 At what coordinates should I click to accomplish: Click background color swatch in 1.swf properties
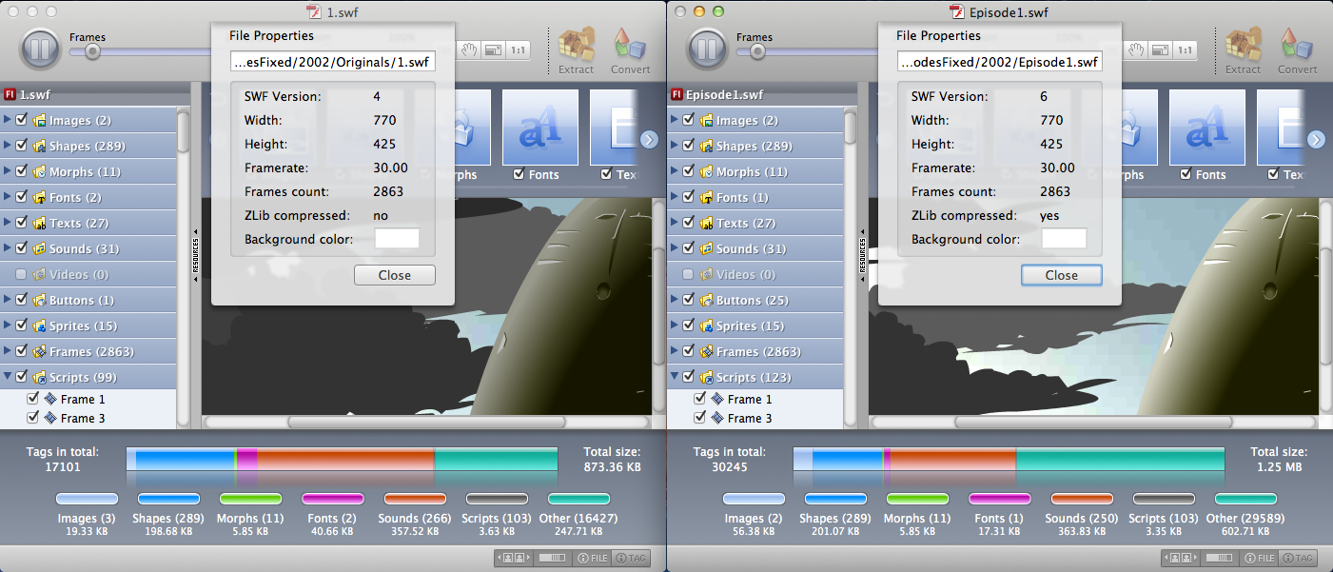click(x=397, y=239)
